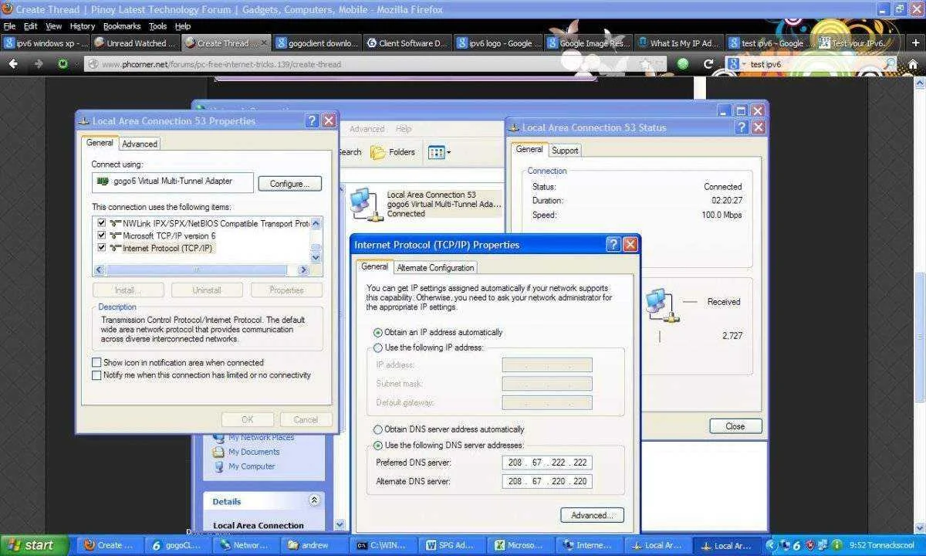
Task: Click the home icon in Firefox toolbar
Action: tap(913, 64)
